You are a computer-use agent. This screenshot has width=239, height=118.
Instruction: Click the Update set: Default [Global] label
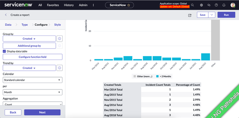click(175, 7)
